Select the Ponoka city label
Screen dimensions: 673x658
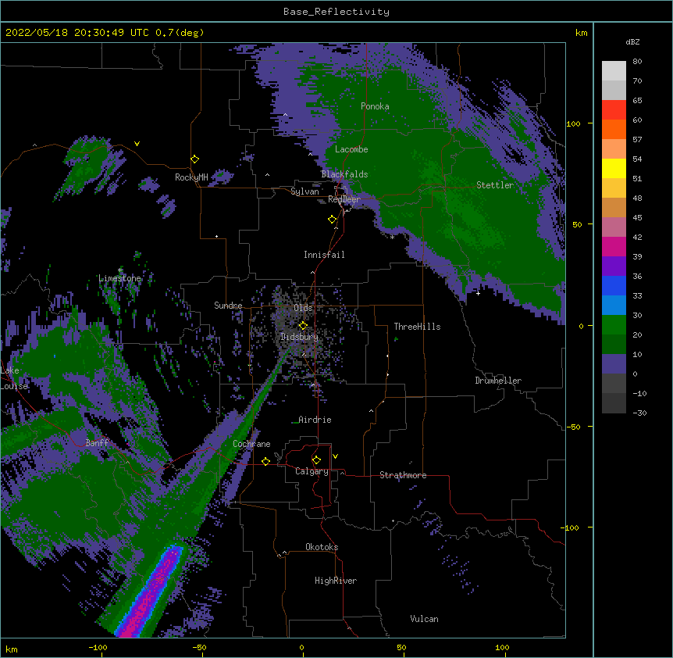(375, 106)
